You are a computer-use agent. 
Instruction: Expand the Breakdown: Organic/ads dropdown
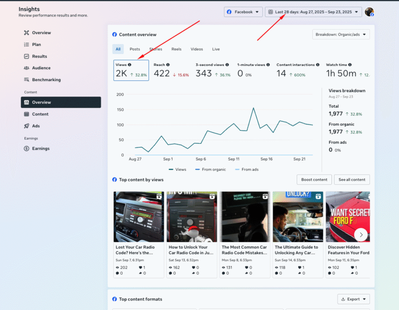click(x=341, y=35)
